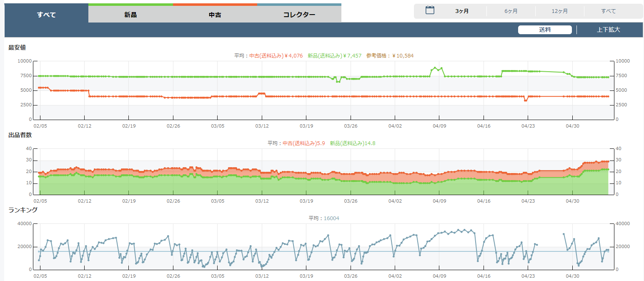The width and height of the screenshot is (644, 281).
Task: Click the 最安値 chart title
Action: coord(17,48)
